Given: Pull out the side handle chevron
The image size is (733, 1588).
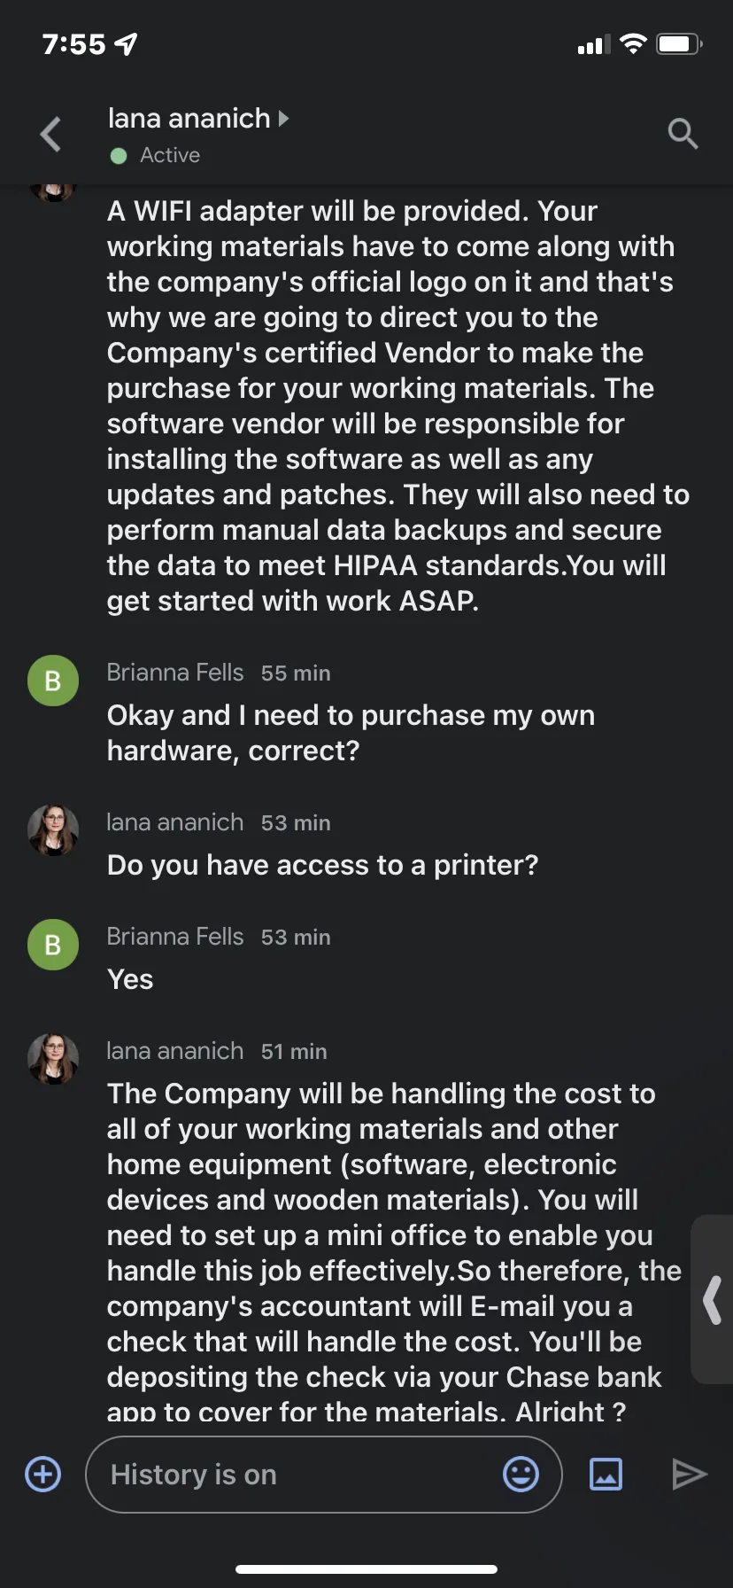Looking at the screenshot, I should pos(713,1300).
